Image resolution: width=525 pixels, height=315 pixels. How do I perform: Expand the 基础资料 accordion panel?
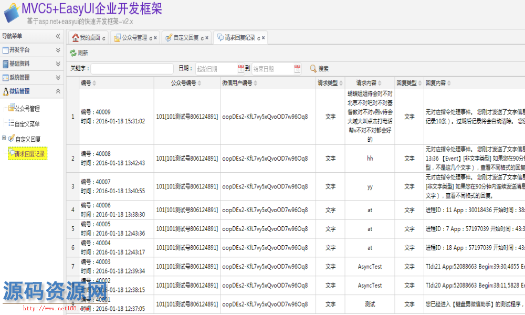tap(58, 64)
